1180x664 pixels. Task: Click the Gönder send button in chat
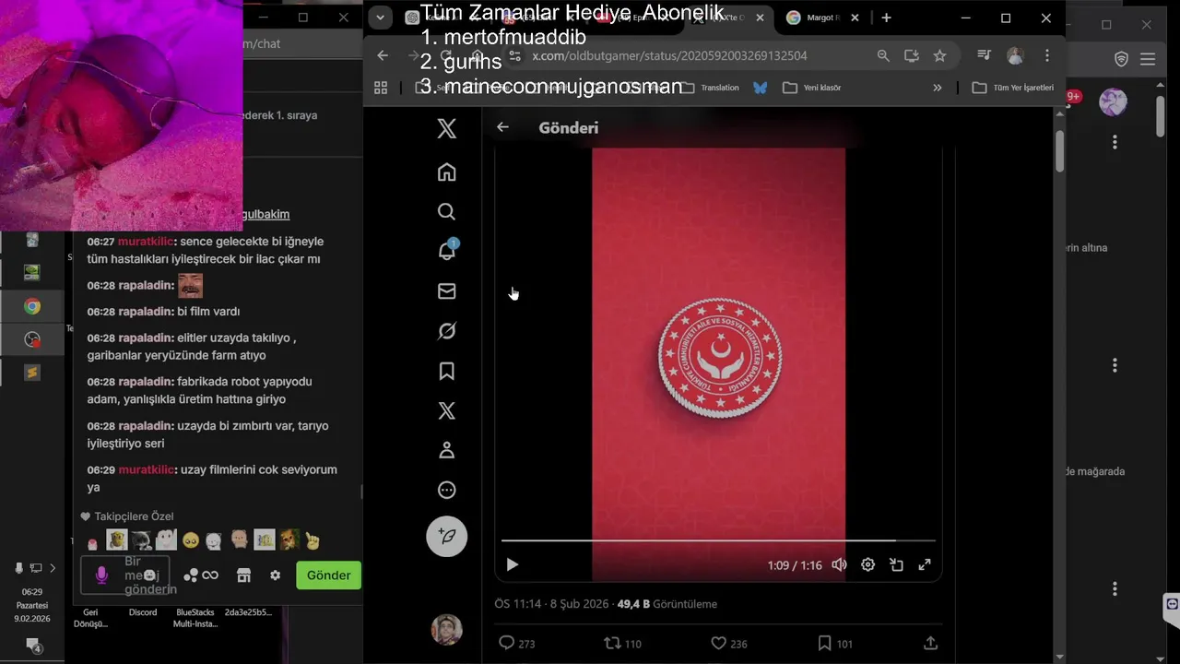(328, 575)
